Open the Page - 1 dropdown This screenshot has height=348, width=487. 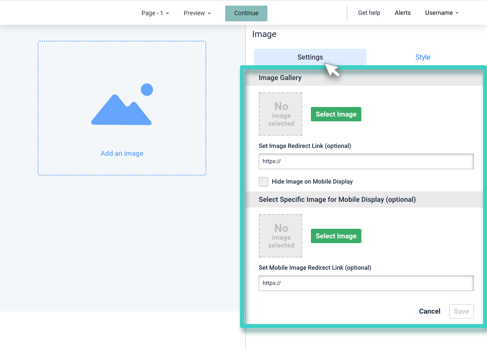[155, 13]
